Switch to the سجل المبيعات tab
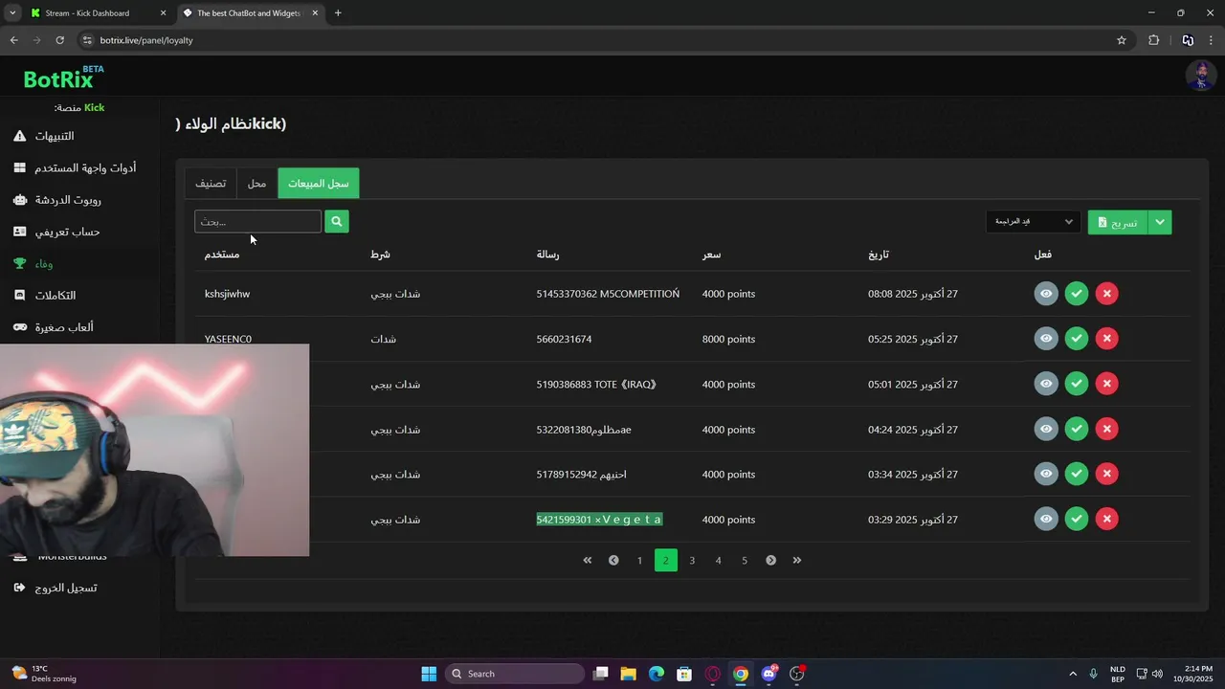This screenshot has width=1225, height=689. pos(319,183)
